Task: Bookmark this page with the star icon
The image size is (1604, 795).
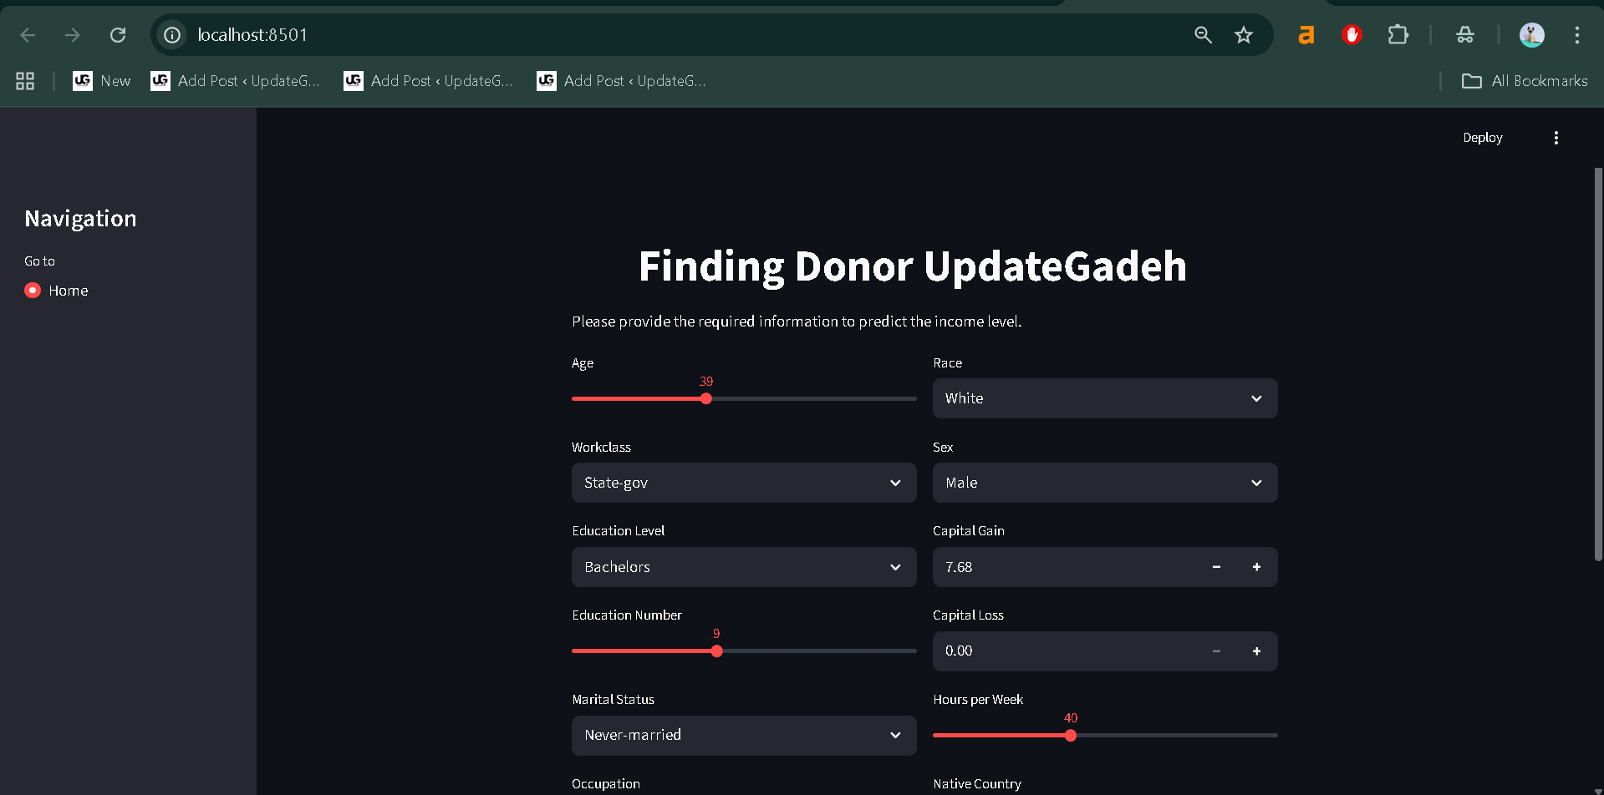Action: tap(1244, 34)
